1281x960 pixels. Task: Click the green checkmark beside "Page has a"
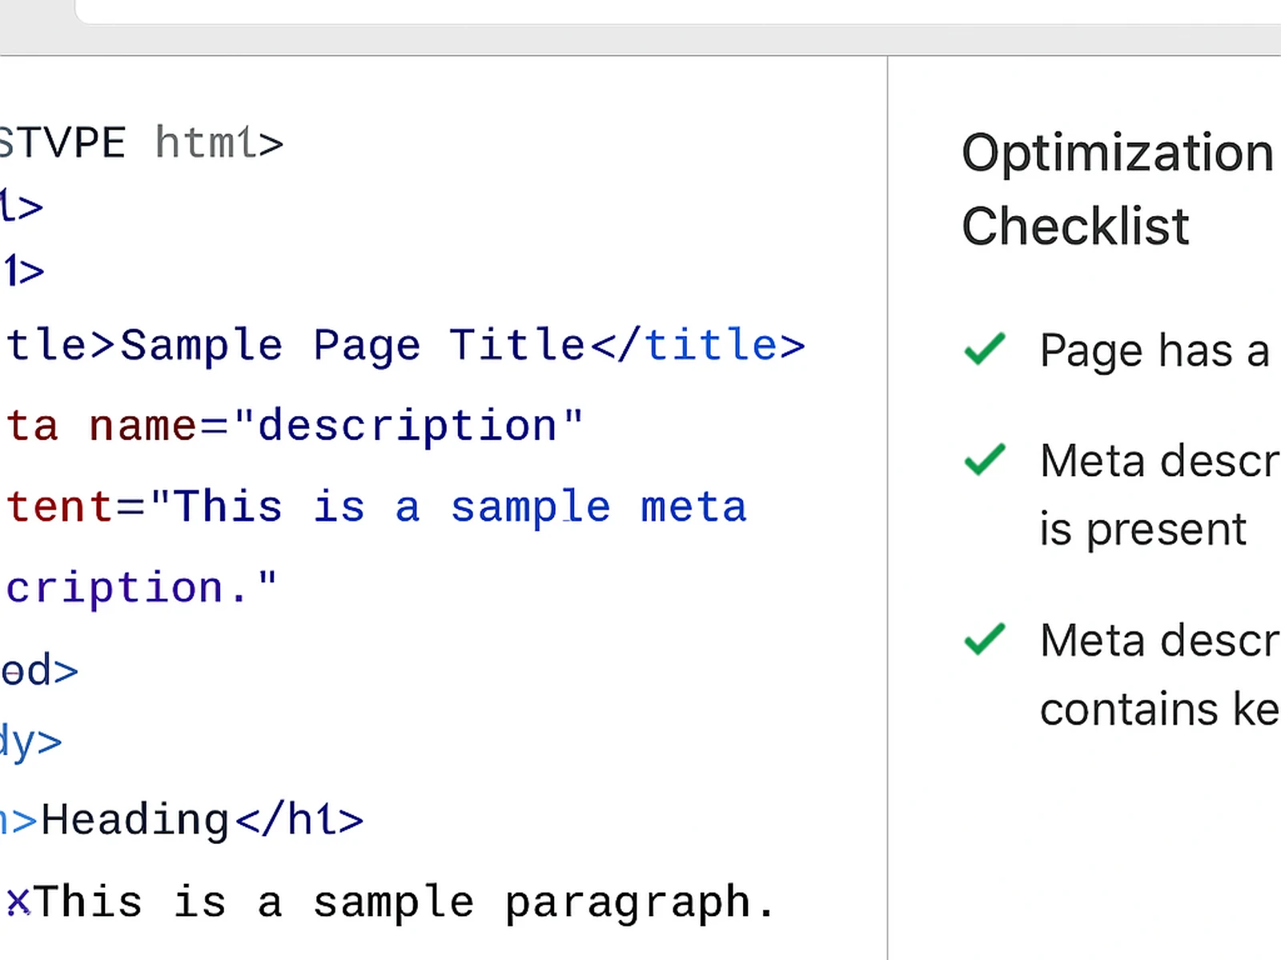pyautogui.click(x=984, y=349)
